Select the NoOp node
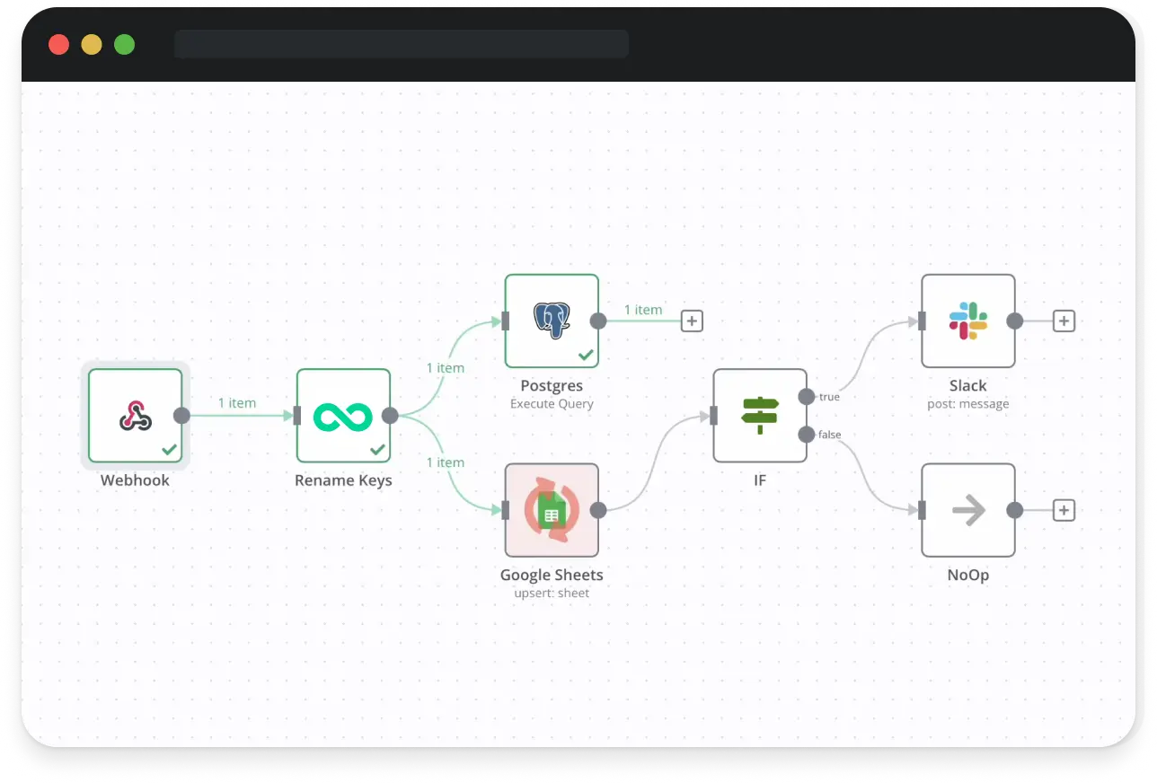1157x783 pixels. coord(968,510)
